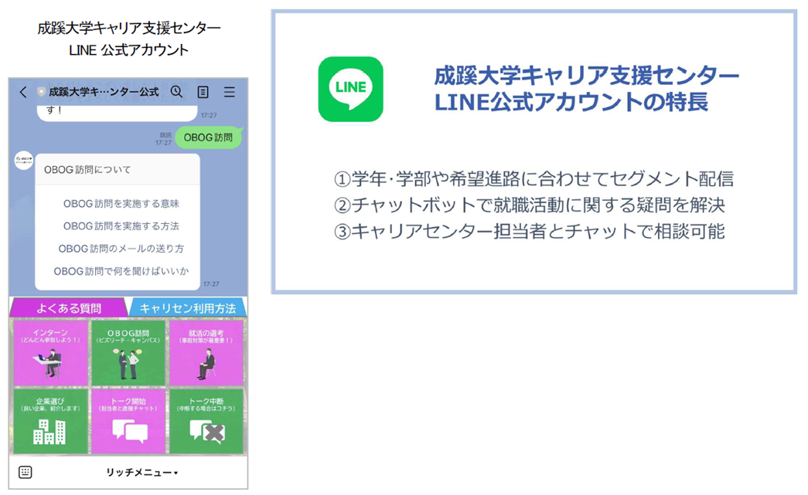
Task: Select the 企業選び building tile
Action: 50,421
